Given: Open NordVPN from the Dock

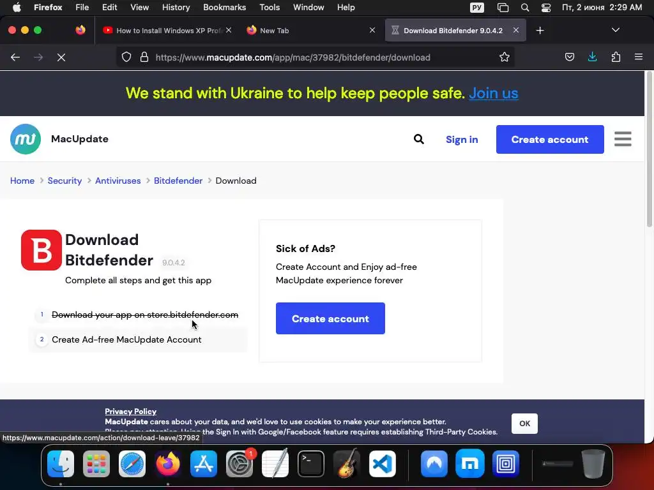Looking at the screenshot, I should pyautogui.click(x=434, y=463).
